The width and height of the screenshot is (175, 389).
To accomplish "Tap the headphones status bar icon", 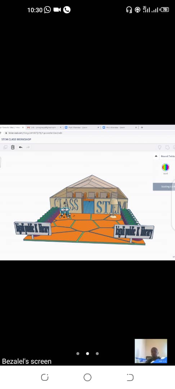I will pos(129,10).
